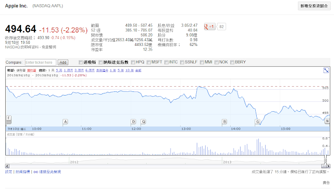The image size is (334, 189).
Task: Click the P/E ratio value 12.35
Action: coord(148,50)
